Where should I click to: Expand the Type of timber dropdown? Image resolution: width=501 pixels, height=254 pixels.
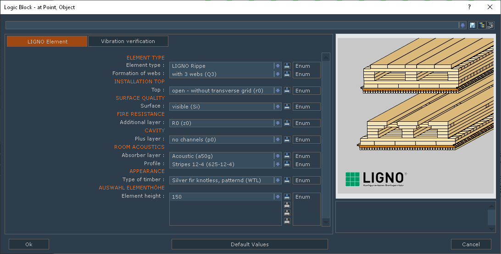(277, 180)
